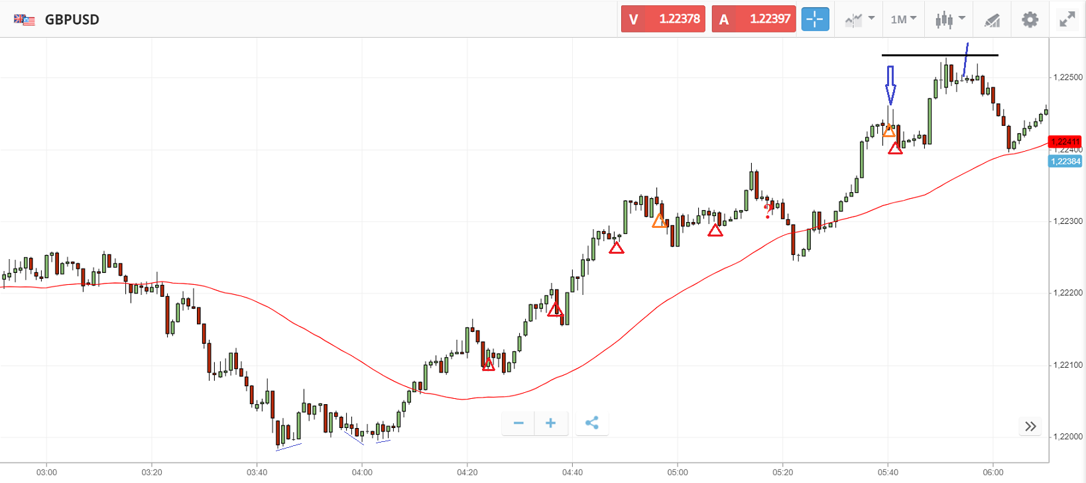
Task: Zoom in the chart with plus button
Action: pyautogui.click(x=550, y=423)
